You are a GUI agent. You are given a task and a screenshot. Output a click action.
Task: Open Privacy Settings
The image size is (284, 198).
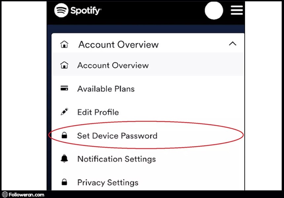pyautogui.click(x=108, y=182)
